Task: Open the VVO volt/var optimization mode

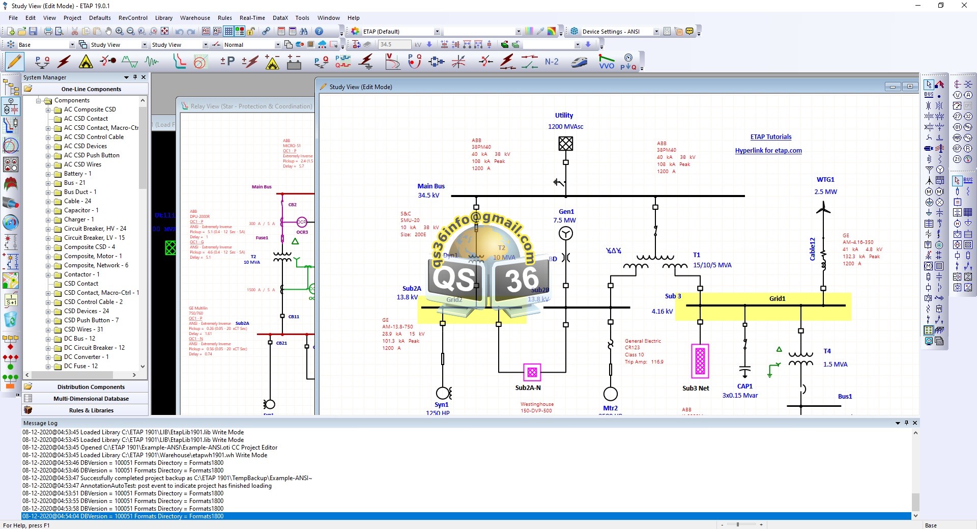Action: pyautogui.click(x=607, y=62)
